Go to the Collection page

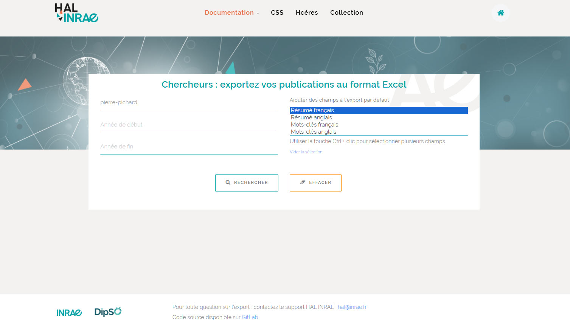(x=346, y=12)
